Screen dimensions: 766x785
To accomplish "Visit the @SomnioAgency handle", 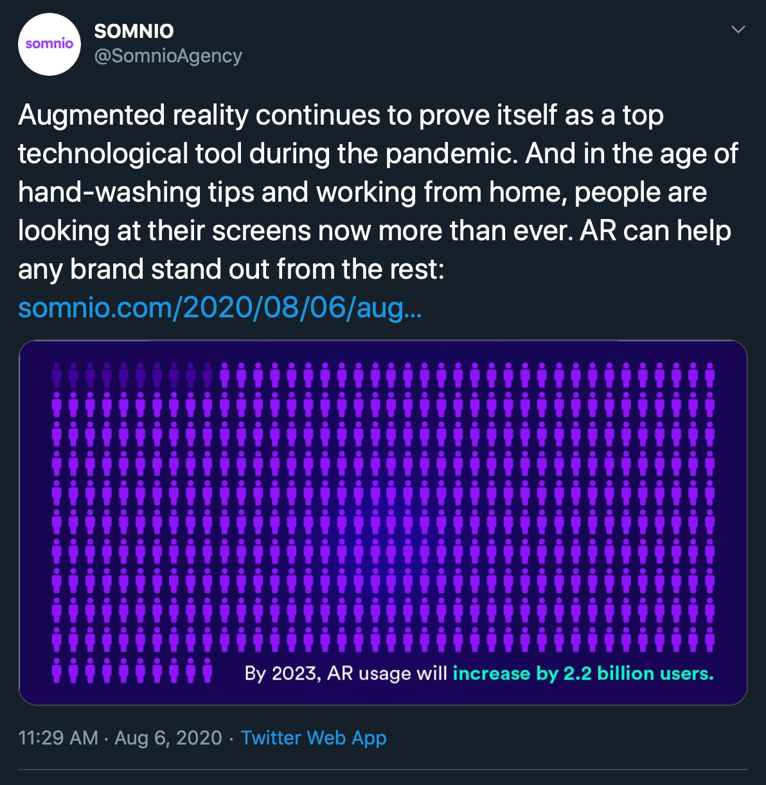I will (x=168, y=57).
